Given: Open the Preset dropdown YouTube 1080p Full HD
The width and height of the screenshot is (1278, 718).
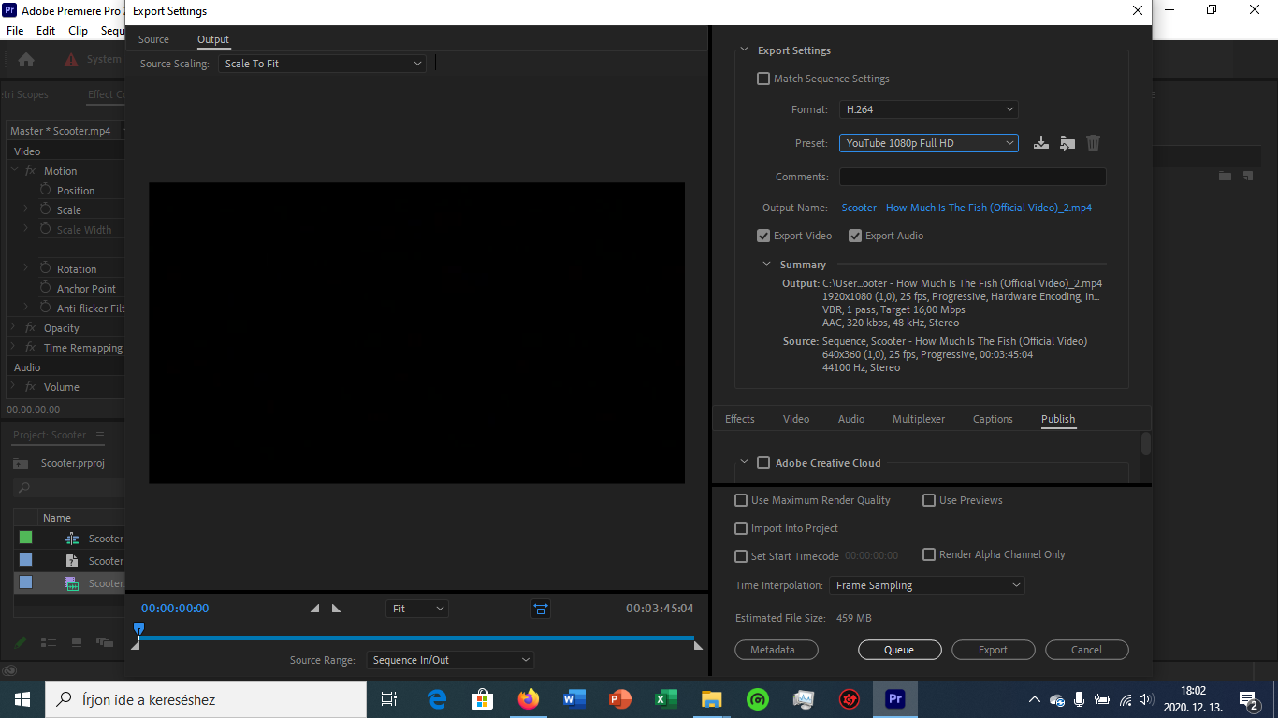Looking at the screenshot, I should point(928,143).
